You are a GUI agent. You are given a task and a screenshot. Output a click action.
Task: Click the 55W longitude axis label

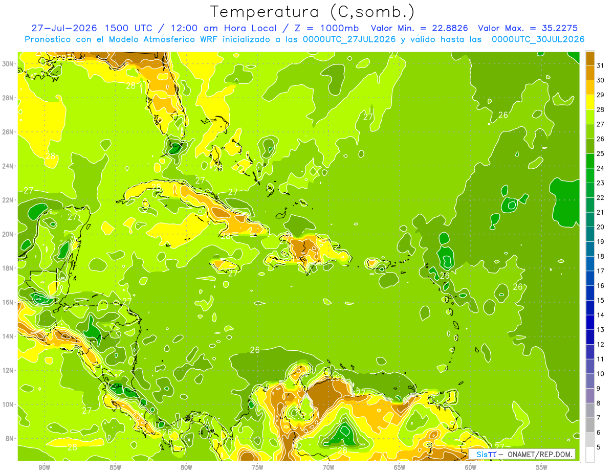point(542,467)
